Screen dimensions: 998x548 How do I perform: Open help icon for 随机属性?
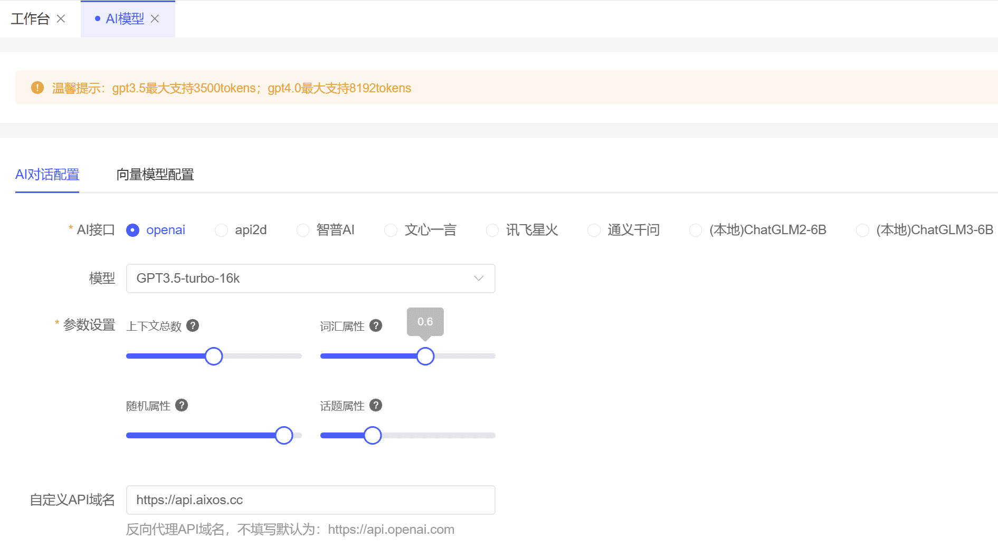pyautogui.click(x=182, y=405)
